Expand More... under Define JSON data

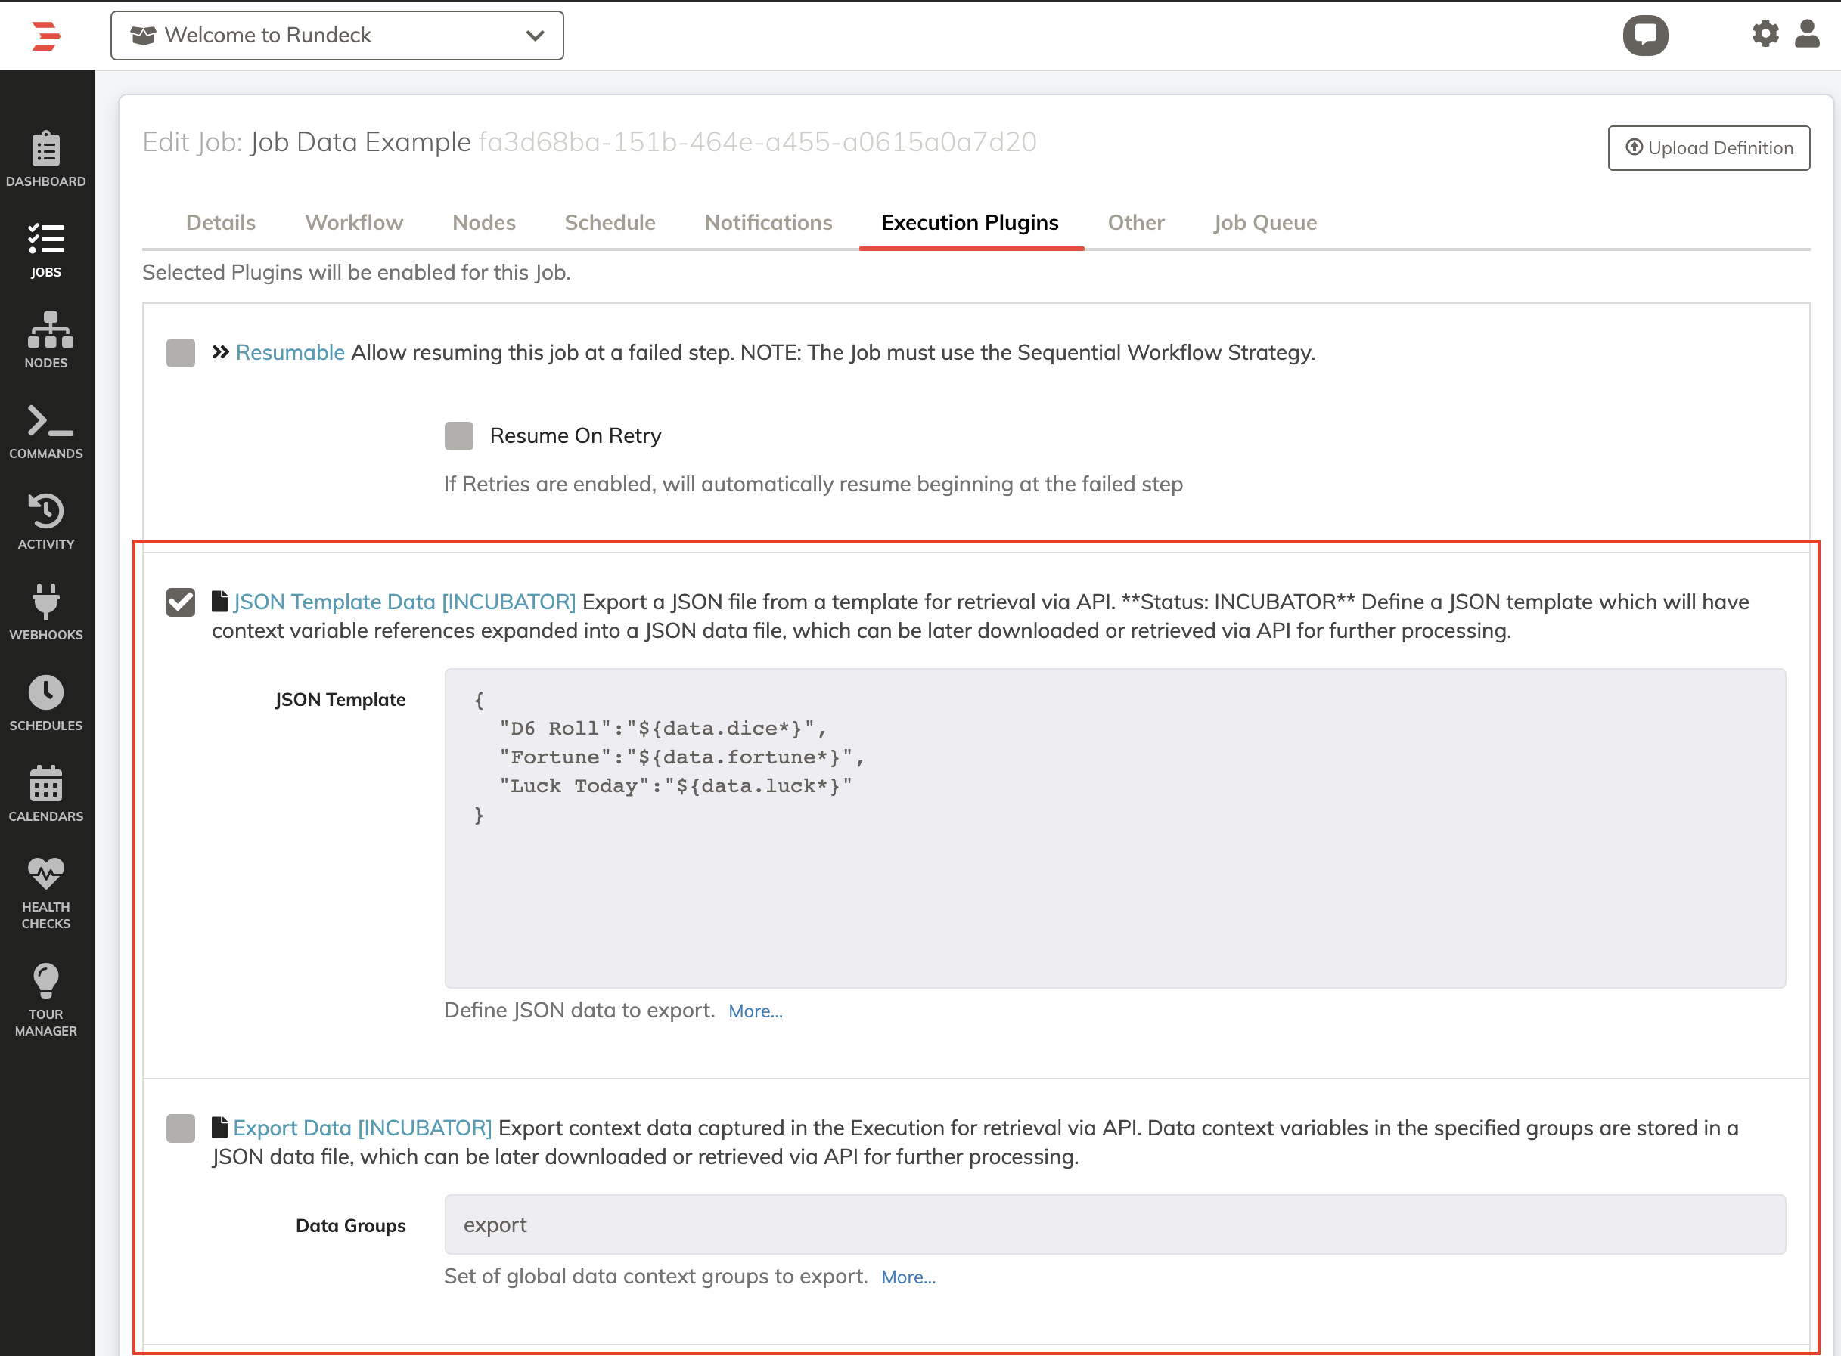click(756, 1011)
